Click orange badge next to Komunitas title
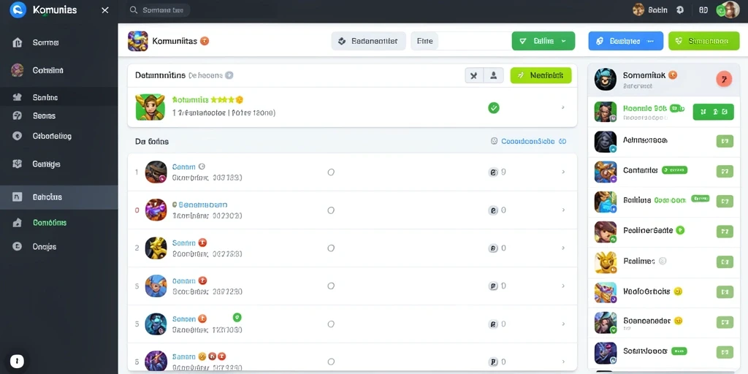The image size is (748, 374). [x=205, y=41]
